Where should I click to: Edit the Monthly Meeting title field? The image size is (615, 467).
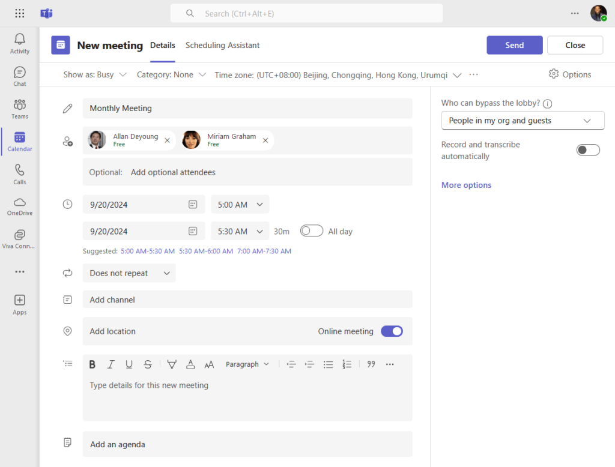[x=247, y=108]
